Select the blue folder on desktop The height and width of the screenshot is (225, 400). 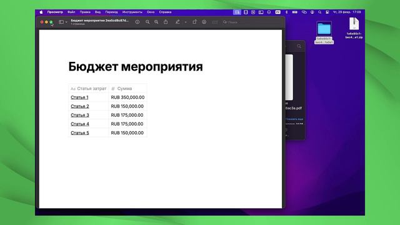pyautogui.click(x=324, y=29)
